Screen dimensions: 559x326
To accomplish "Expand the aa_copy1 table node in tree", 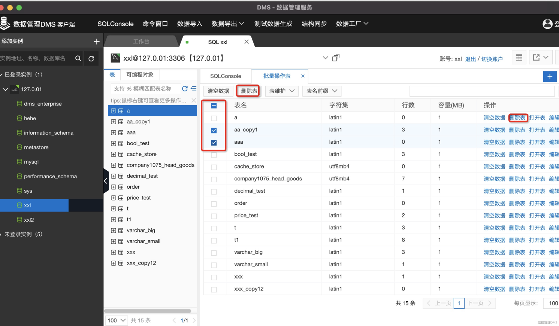I will (114, 122).
